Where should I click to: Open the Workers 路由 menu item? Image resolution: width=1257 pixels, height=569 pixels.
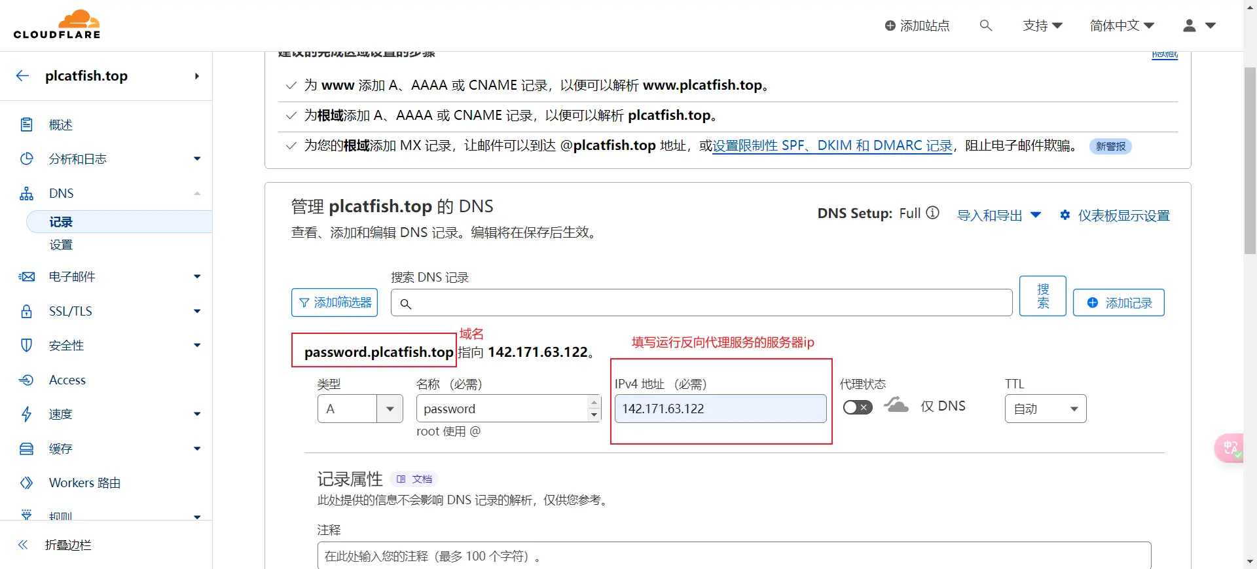[x=85, y=483]
